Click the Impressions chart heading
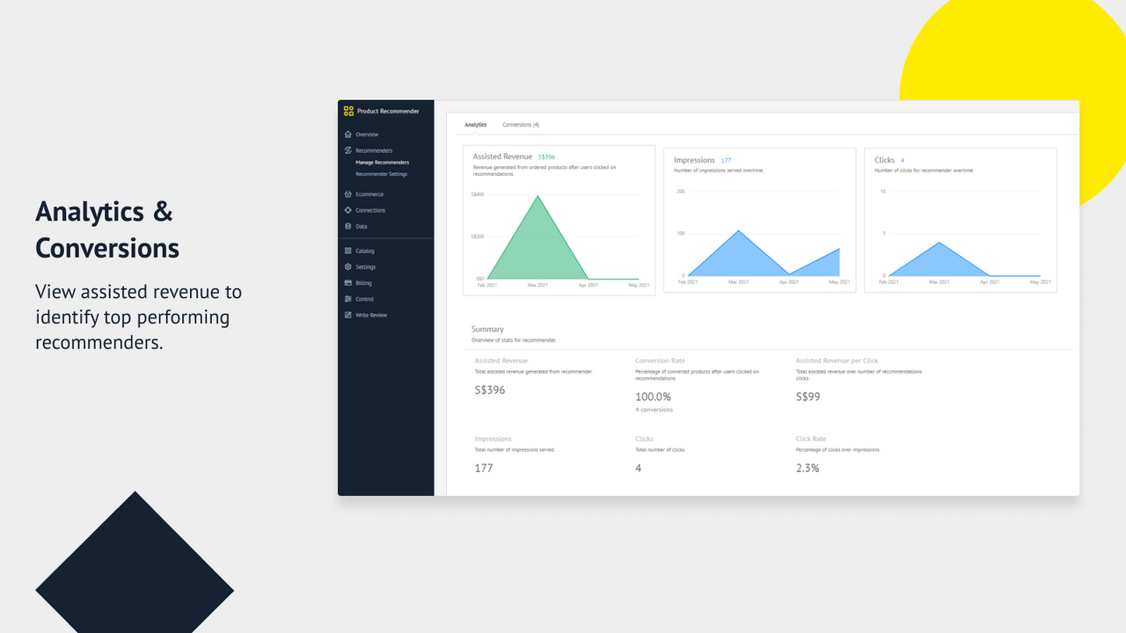The image size is (1126, 633). [694, 160]
